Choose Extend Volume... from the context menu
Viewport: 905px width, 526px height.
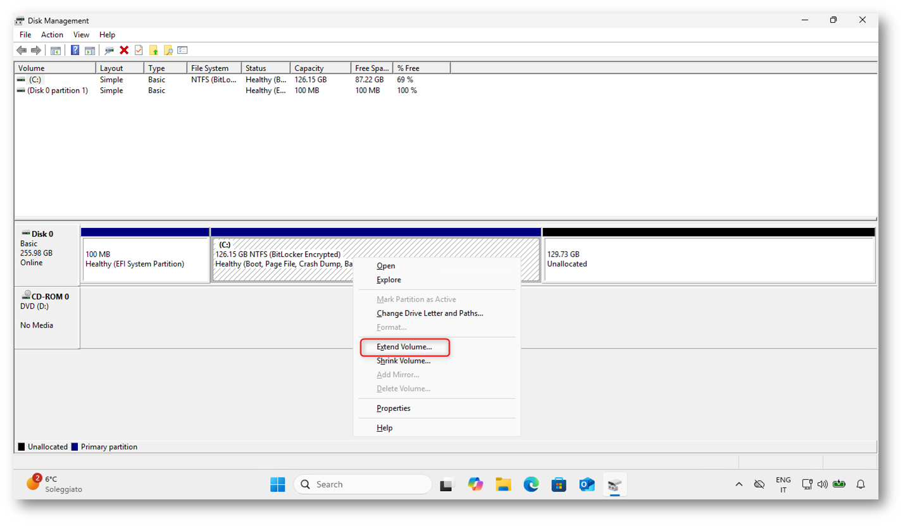pyautogui.click(x=404, y=348)
